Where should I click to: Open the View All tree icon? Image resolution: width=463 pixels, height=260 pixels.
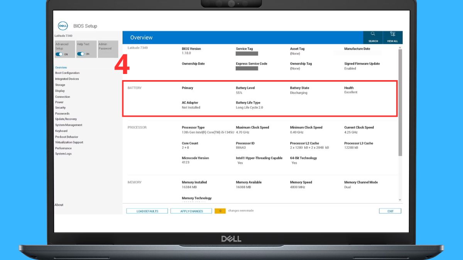click(392, 34)
